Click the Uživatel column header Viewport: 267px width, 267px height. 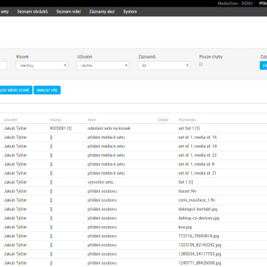pyautogui.click(x=10, y=120)
